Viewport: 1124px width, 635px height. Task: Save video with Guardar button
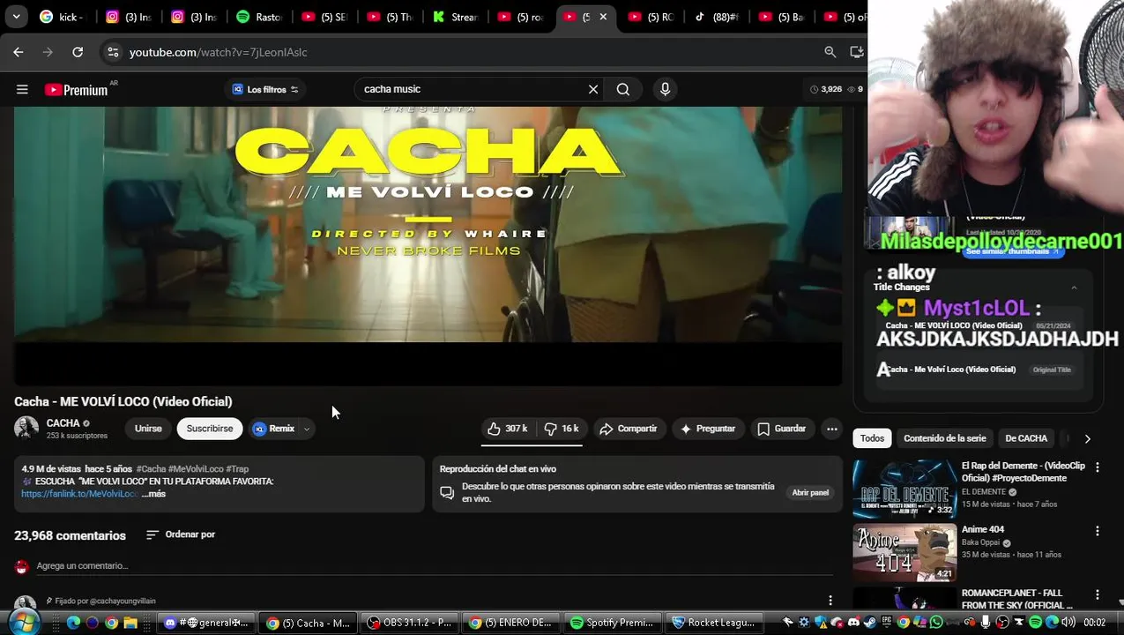[781, 429]
